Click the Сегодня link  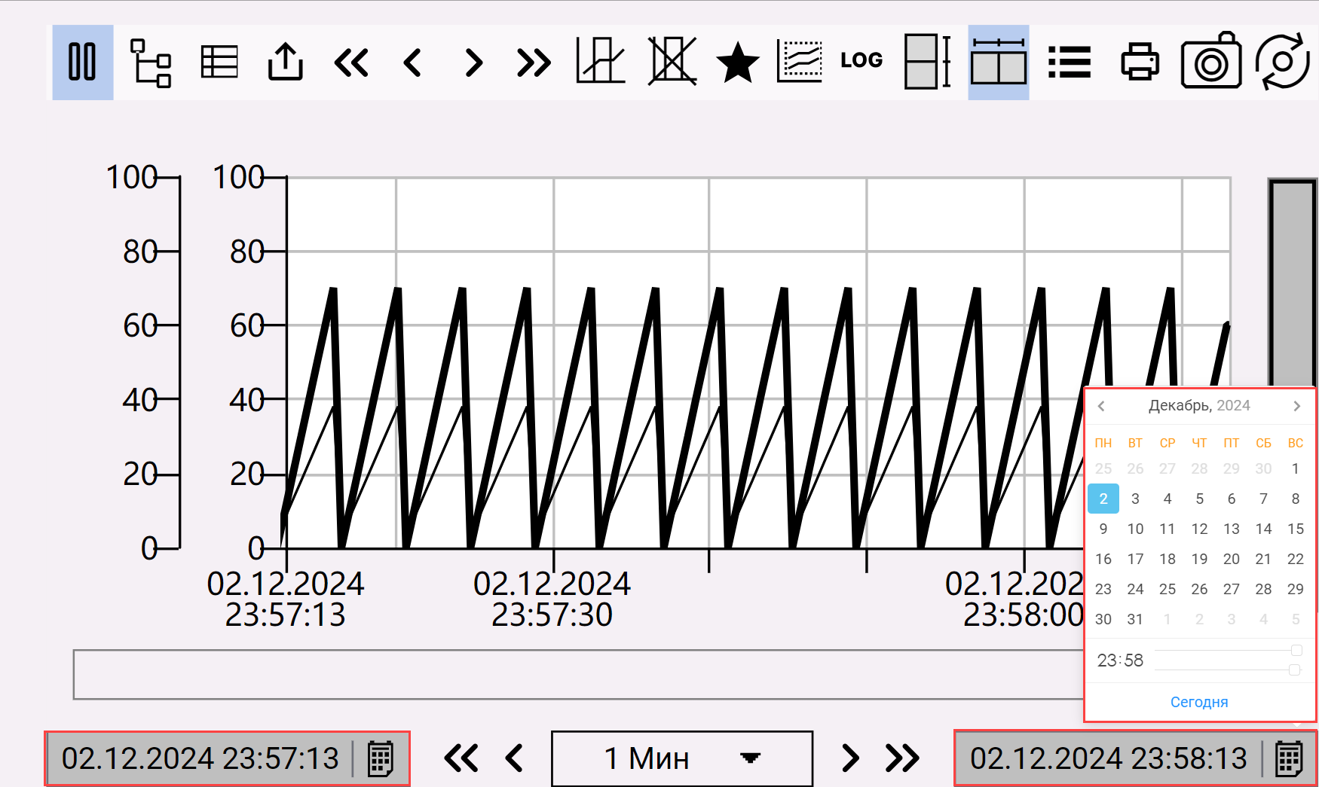pyautogui.click(x=1198, y=702)
